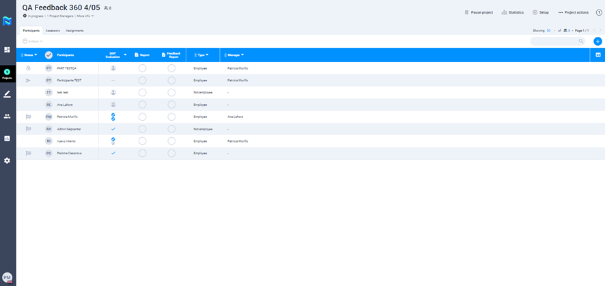Open the Statistics button

513,12
